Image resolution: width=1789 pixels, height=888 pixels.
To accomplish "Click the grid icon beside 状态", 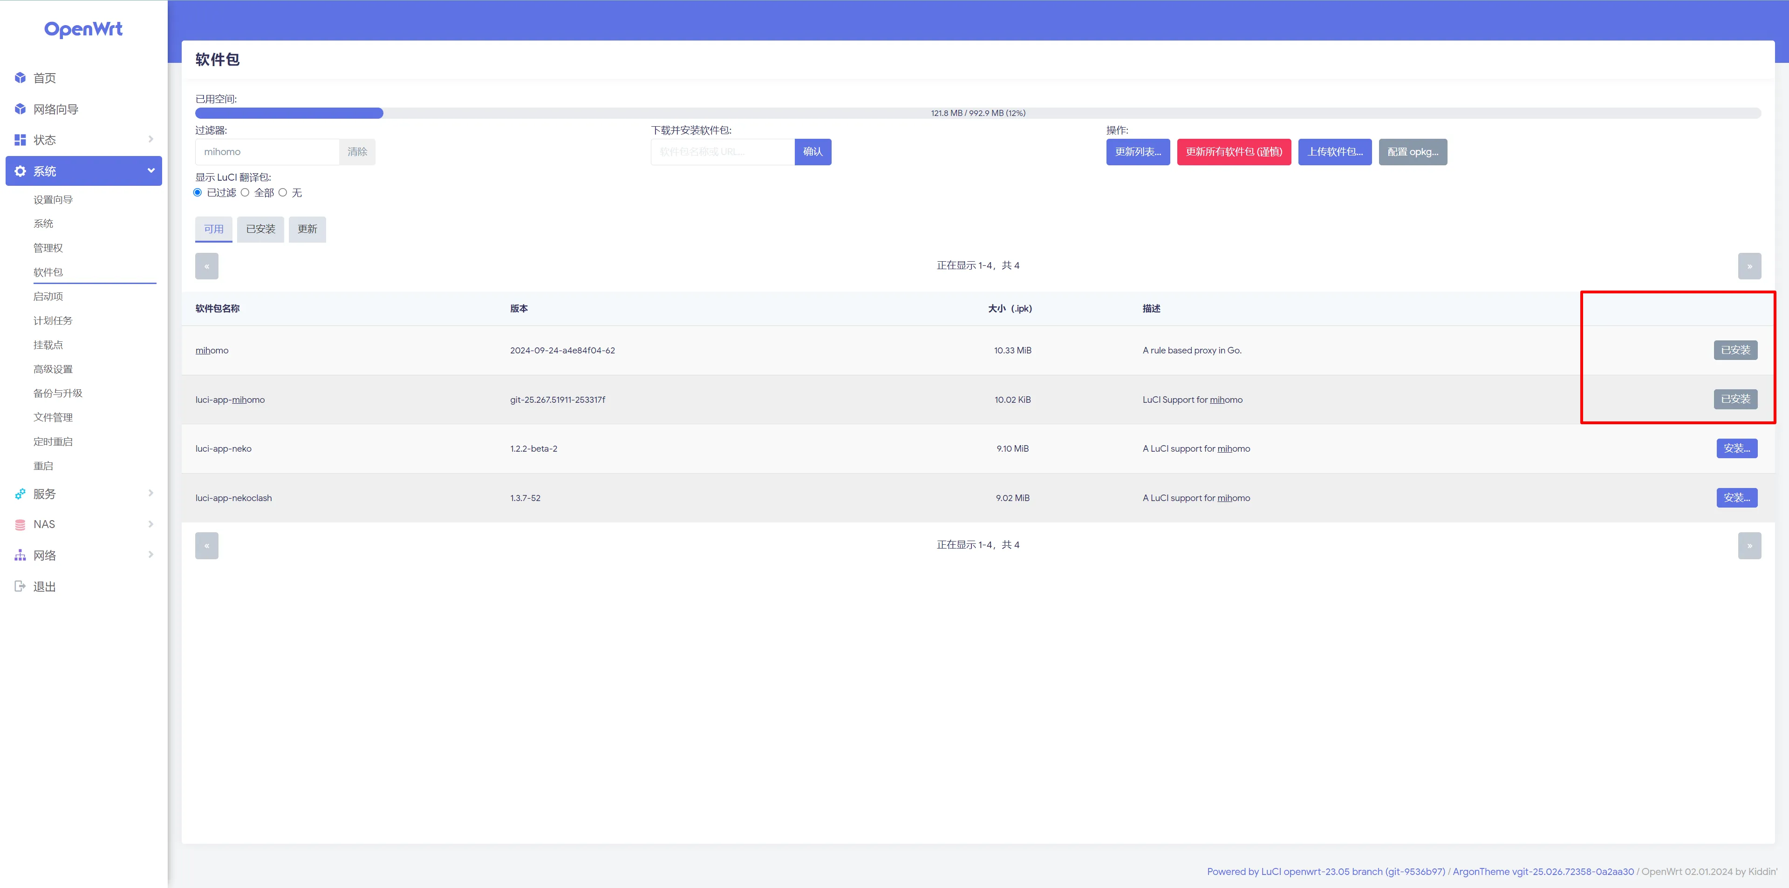I will point(20,140).
